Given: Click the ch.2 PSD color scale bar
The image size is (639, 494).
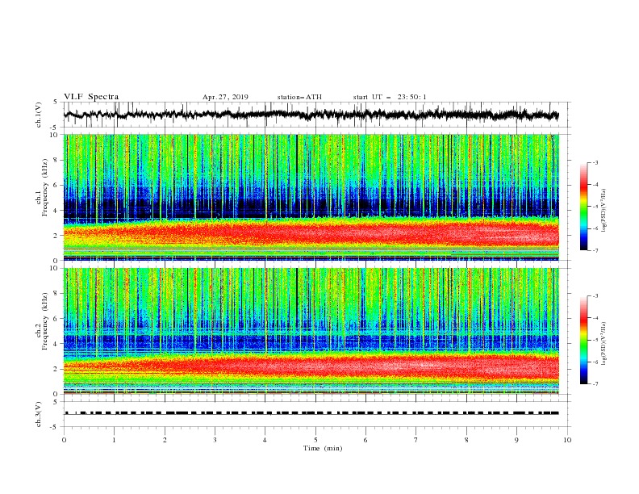Looking at the screenshot, I should [583, 340].
